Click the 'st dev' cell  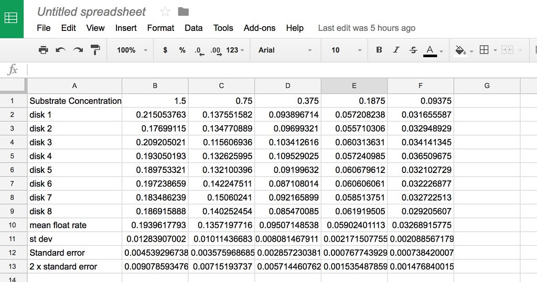[x=74, y=239]
